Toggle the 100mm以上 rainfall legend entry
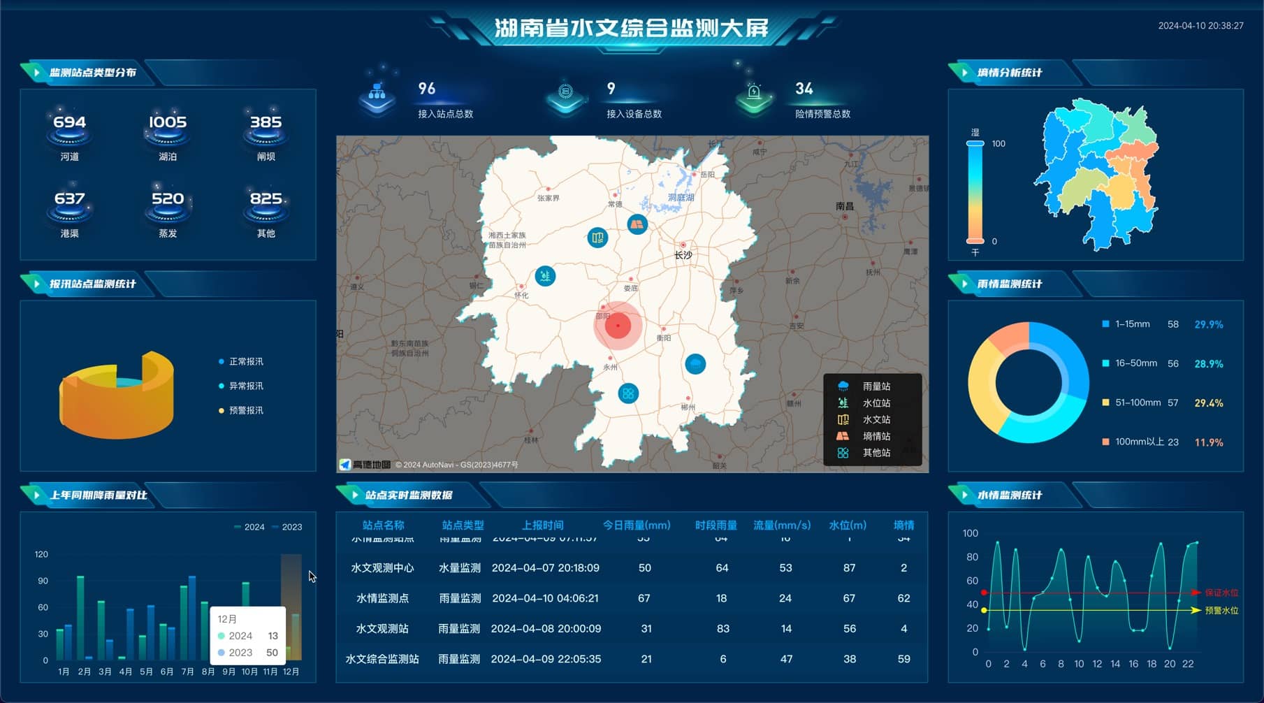 1133,442
